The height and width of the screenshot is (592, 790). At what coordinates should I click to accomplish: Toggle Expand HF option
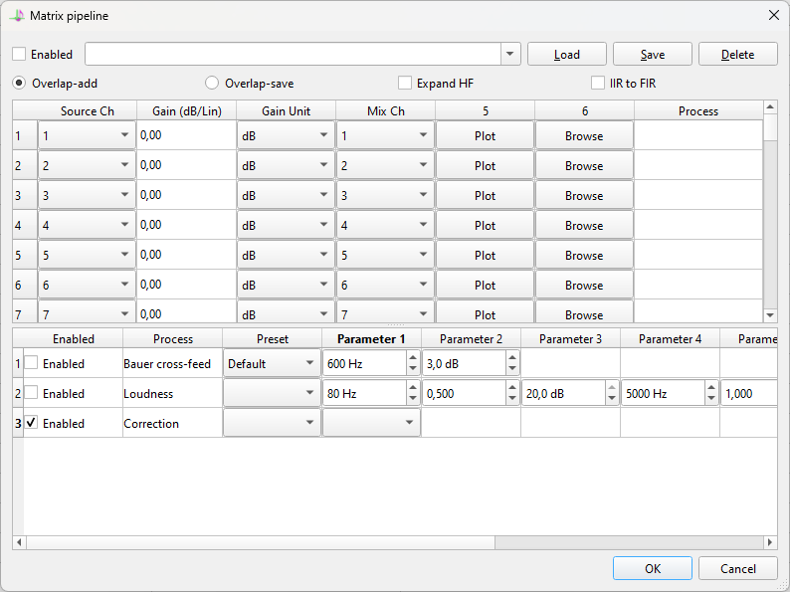pyautogui.click(x=405, y=84)
